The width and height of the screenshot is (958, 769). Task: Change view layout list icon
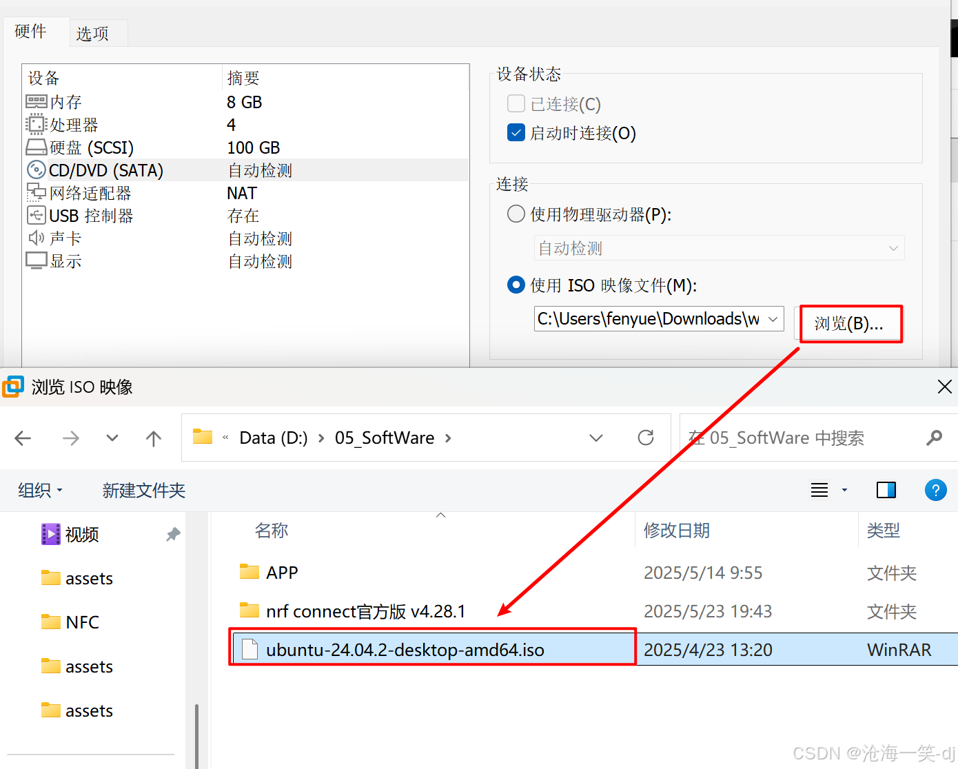coord(819,490)
